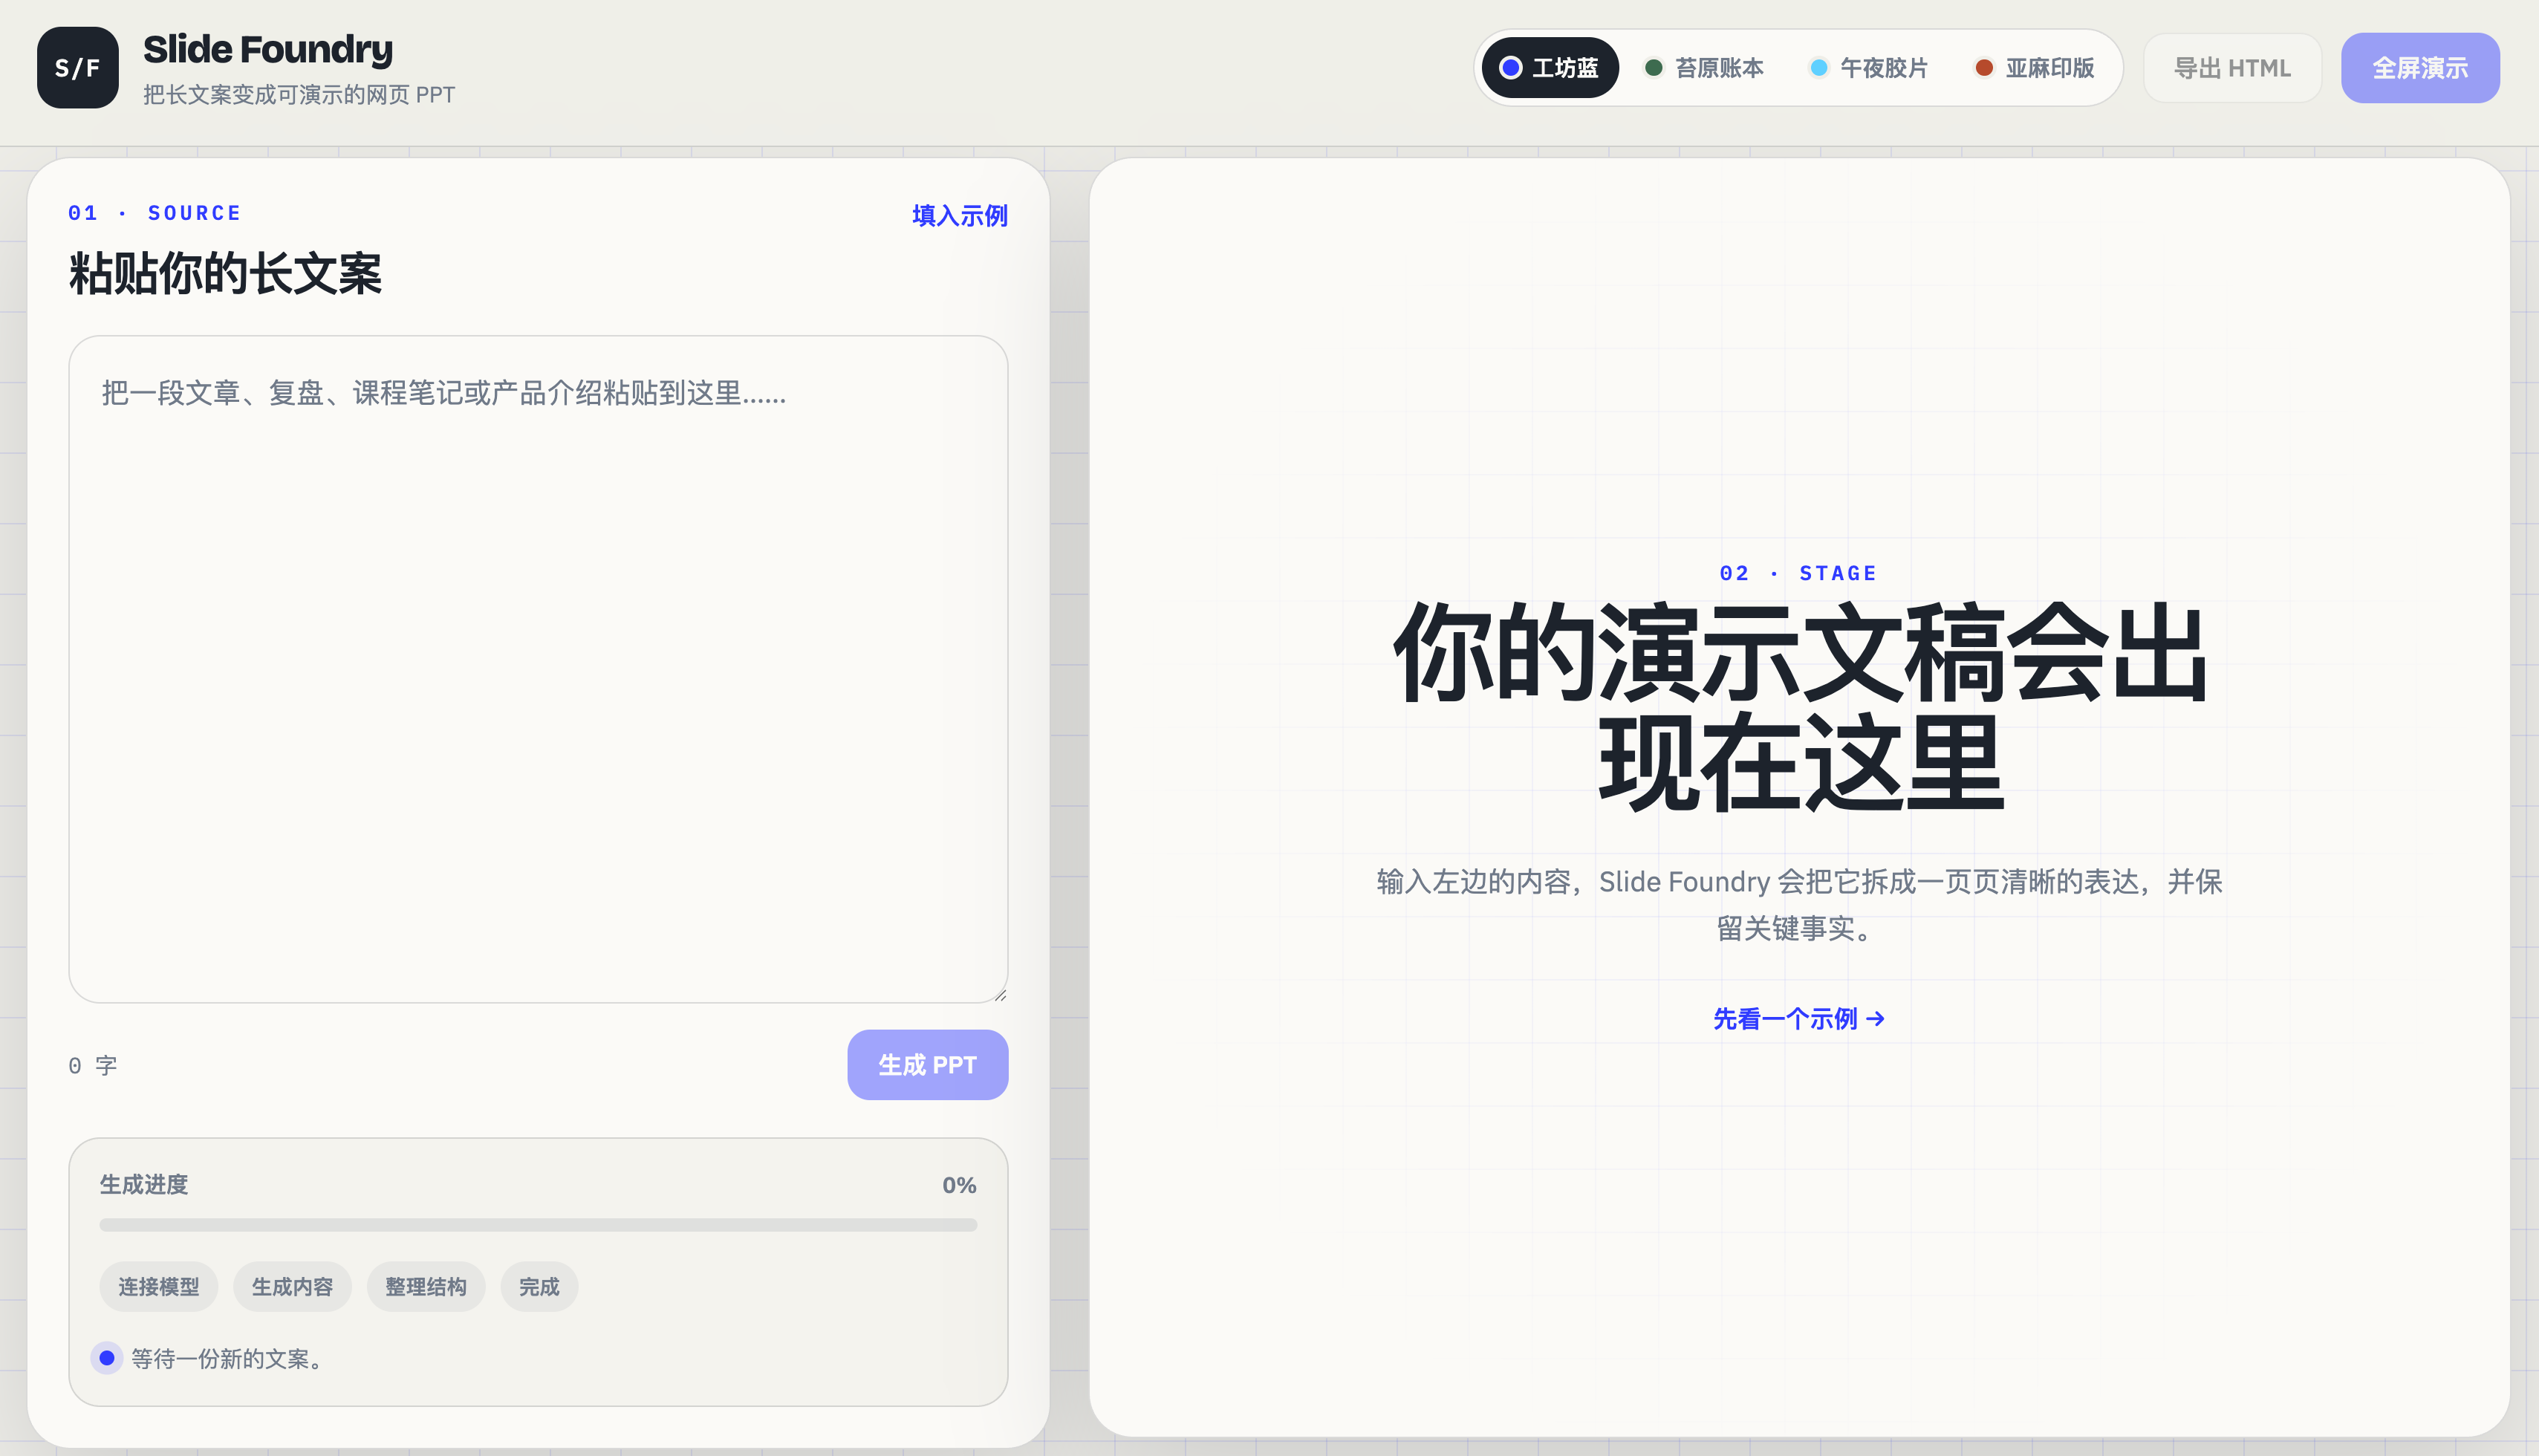Click the blue status dot beside 等待一份新的文案
This screenshot has height=1456, width=2539.
pos(107,1358)
